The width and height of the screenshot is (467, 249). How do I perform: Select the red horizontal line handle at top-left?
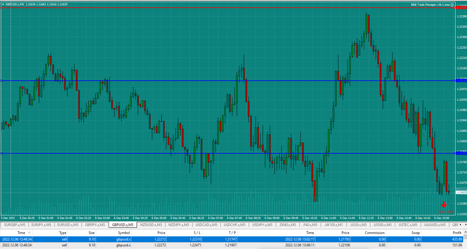[2, 8]
